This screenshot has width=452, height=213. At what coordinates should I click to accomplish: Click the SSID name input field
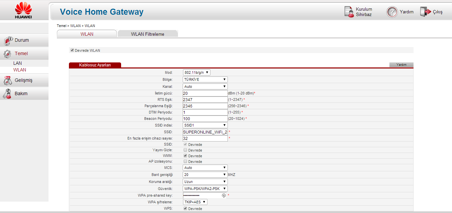205,132
